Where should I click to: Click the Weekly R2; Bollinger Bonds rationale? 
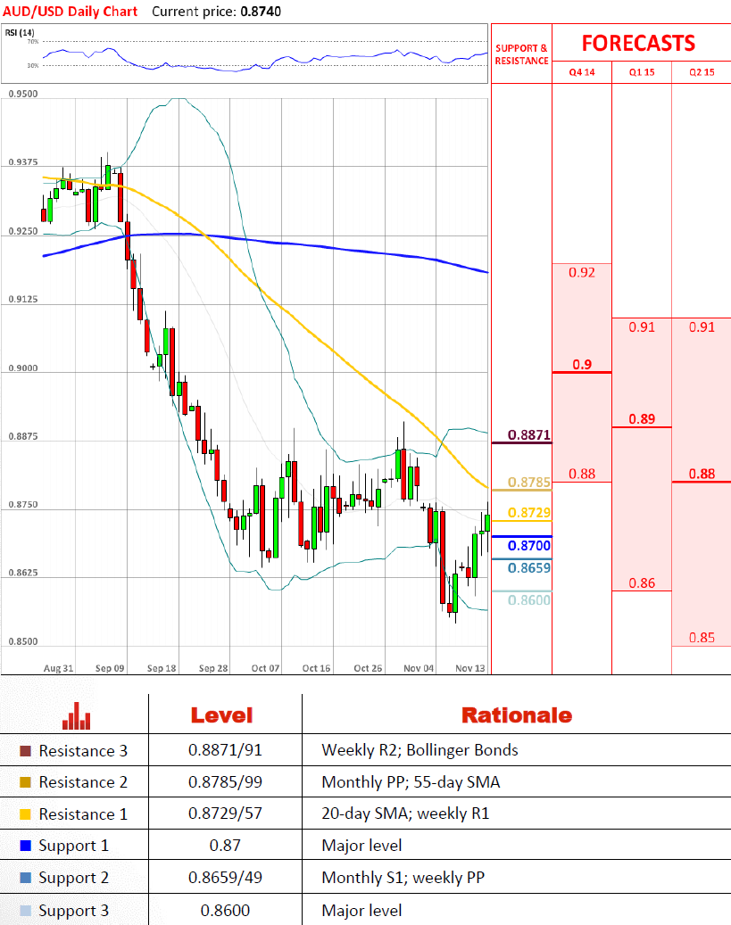tap(419, 750)
